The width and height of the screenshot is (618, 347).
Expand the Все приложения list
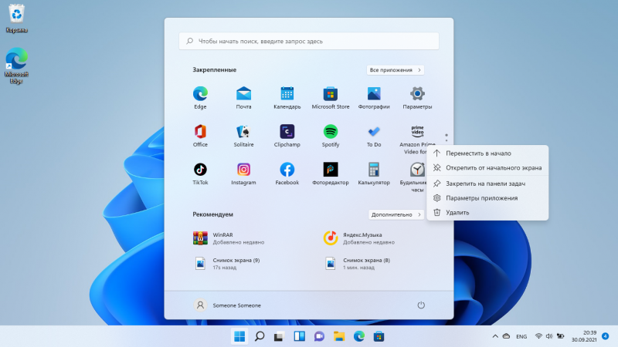(x=396, y=70)
